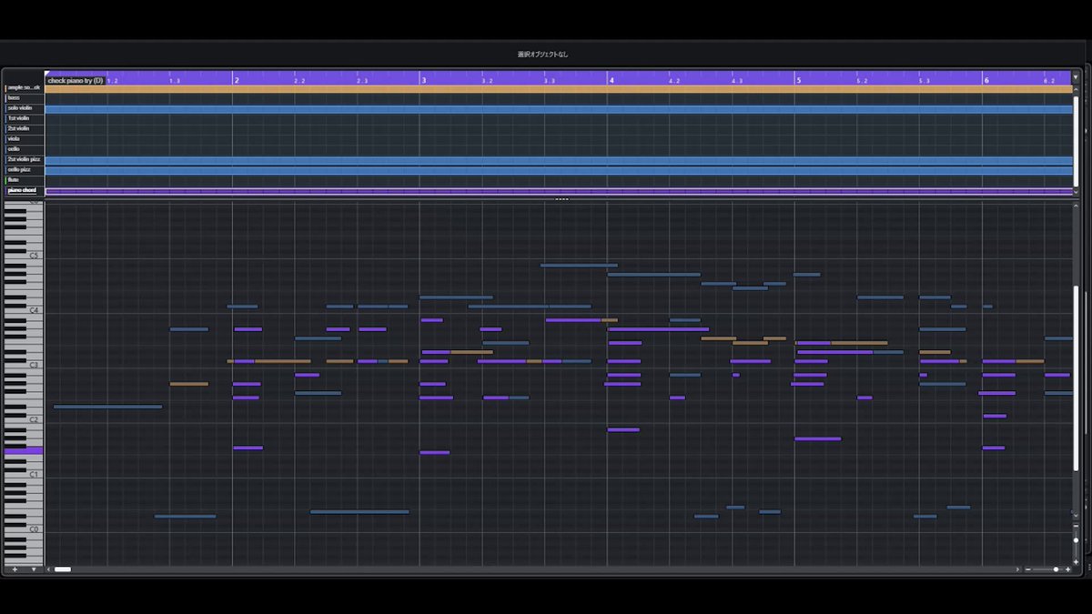The image size is (1092, 614).
Task: Select the purple piano chord event bar
Action: coord(559,191)
